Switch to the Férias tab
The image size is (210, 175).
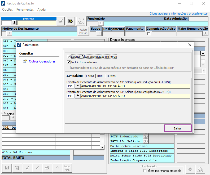[x=90, y=76]
